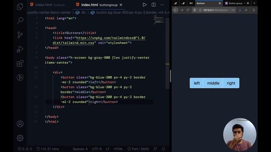The height and width of the screenshot is (152, 271).
Task: Close the Button group browser tab
Action: pyautogui.click(x=248, y=3)
